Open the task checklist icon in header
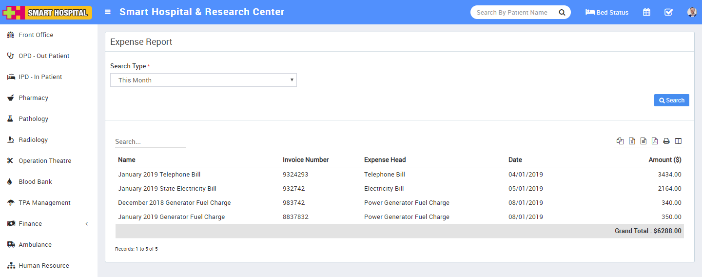The height and width of the screenshot is (277, 702). [668, 12]
